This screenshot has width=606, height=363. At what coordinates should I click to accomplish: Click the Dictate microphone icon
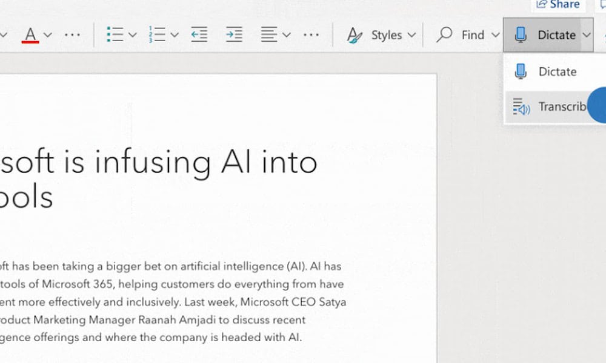point(520,34)
